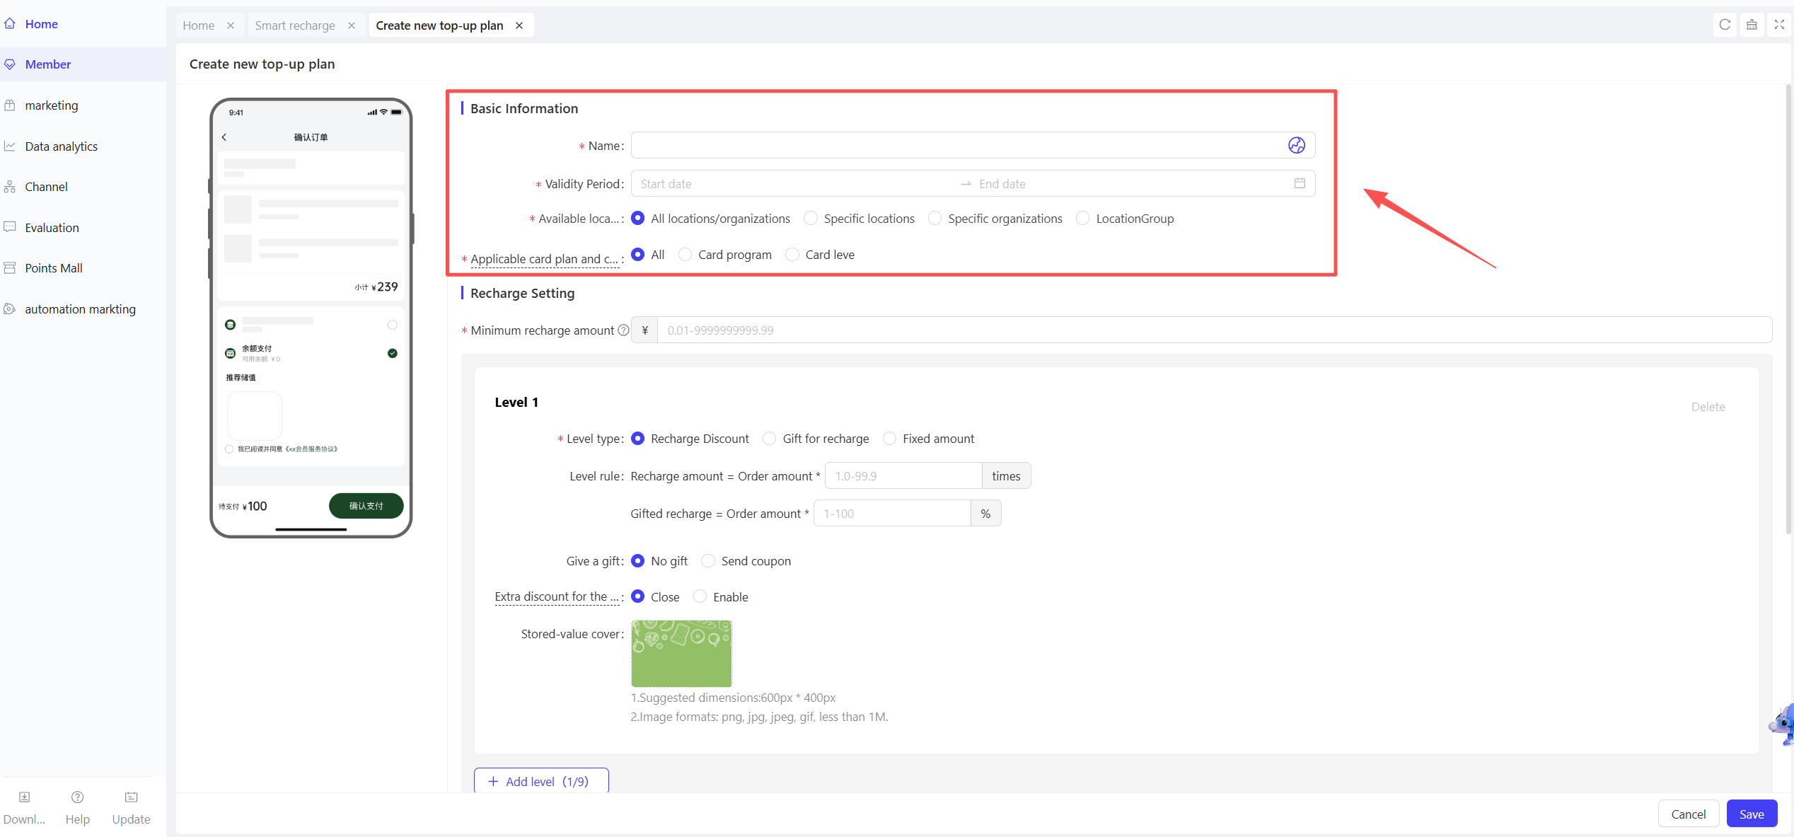Click the AI name generator icon in Name field
The height and width of the screenshot is (837, 1794).
click(1296, 145)
